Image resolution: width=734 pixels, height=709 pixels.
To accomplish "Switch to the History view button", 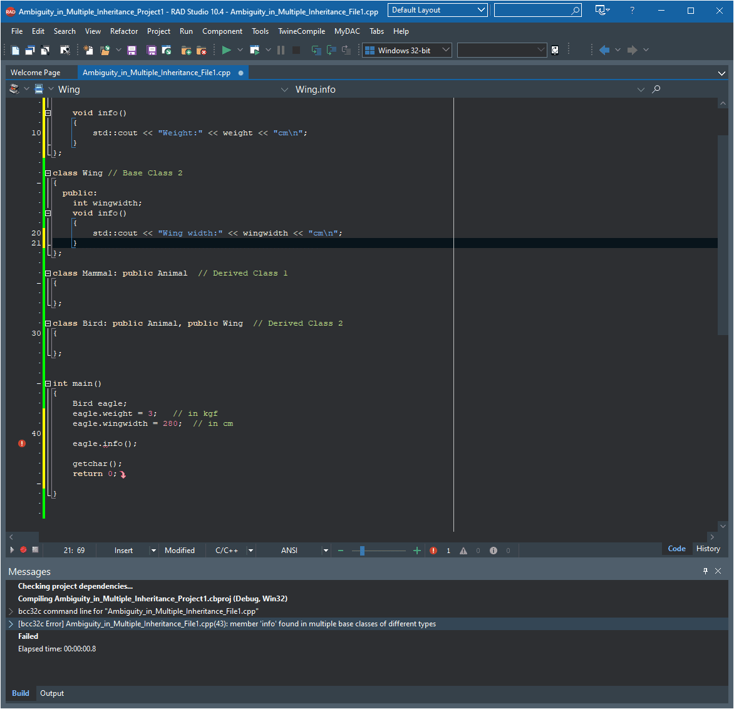I will [x=708, y=548].
